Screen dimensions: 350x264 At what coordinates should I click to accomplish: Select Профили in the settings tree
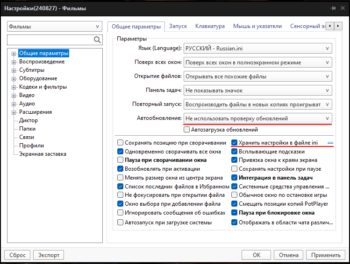(29, 146)
